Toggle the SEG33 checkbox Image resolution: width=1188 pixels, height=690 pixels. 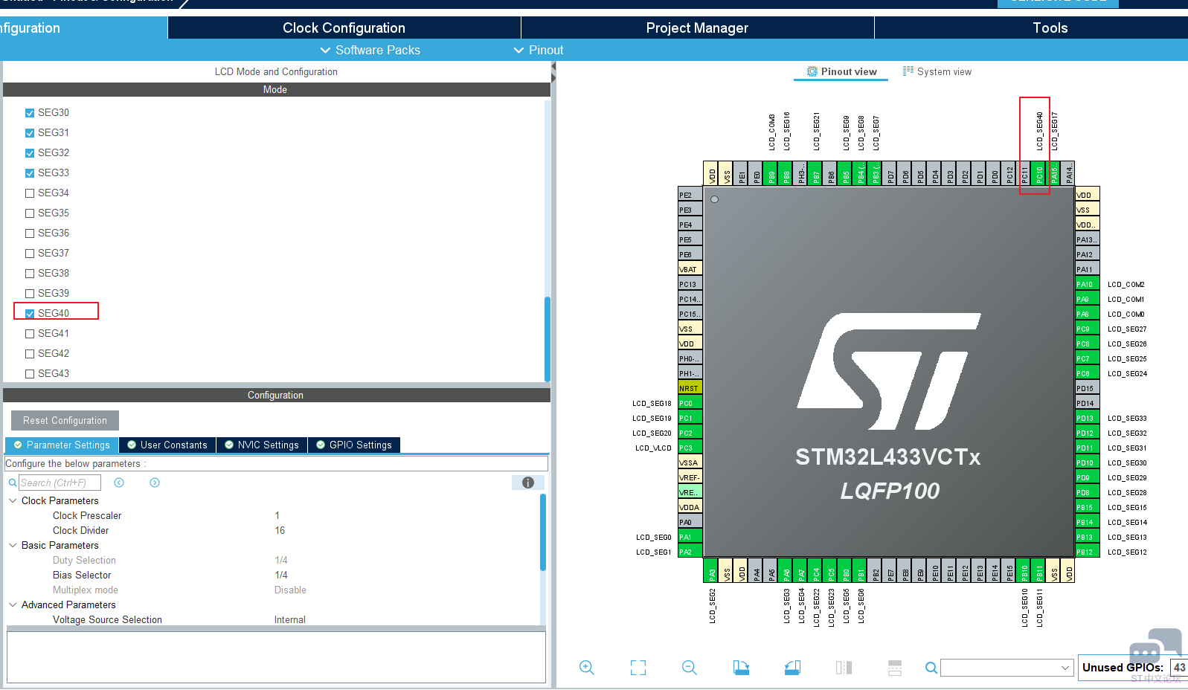click(30, 173)
